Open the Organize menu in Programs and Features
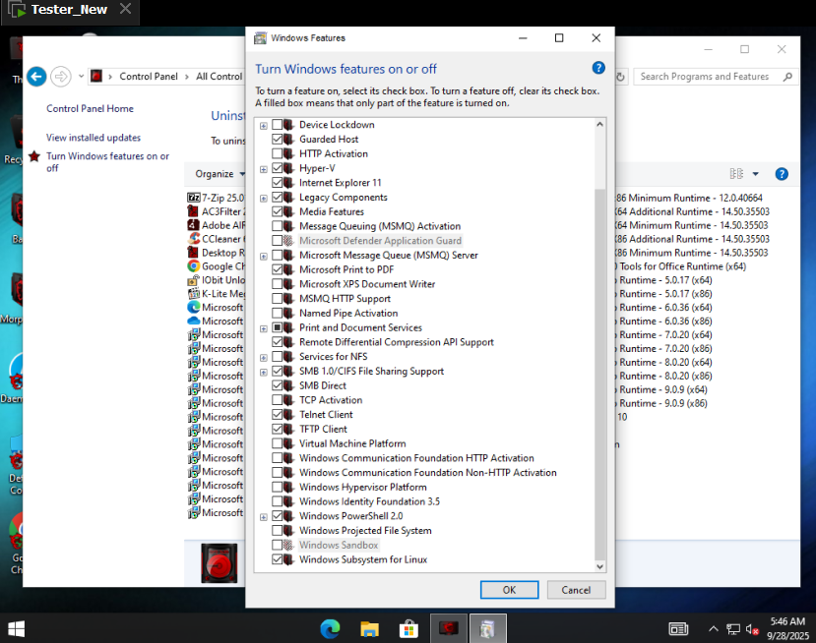 tap(220, 174)
